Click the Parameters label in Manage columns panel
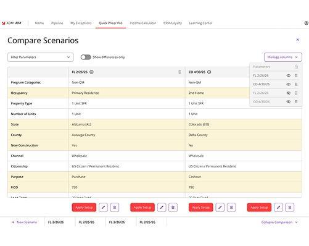The height and width of the screenshot is (246, 309). pos(262,67)
